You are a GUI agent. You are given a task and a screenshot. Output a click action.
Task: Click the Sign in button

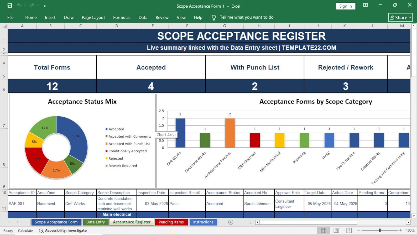point(345,6)
